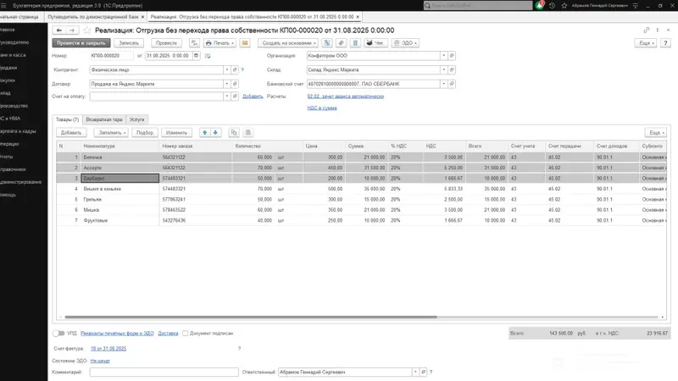Move row up with blue up arrow

click(x=204, y=133)
